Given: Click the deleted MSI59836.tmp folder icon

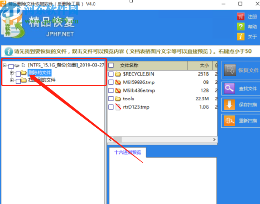Looking at the screenshot, I should click(118, 82).
